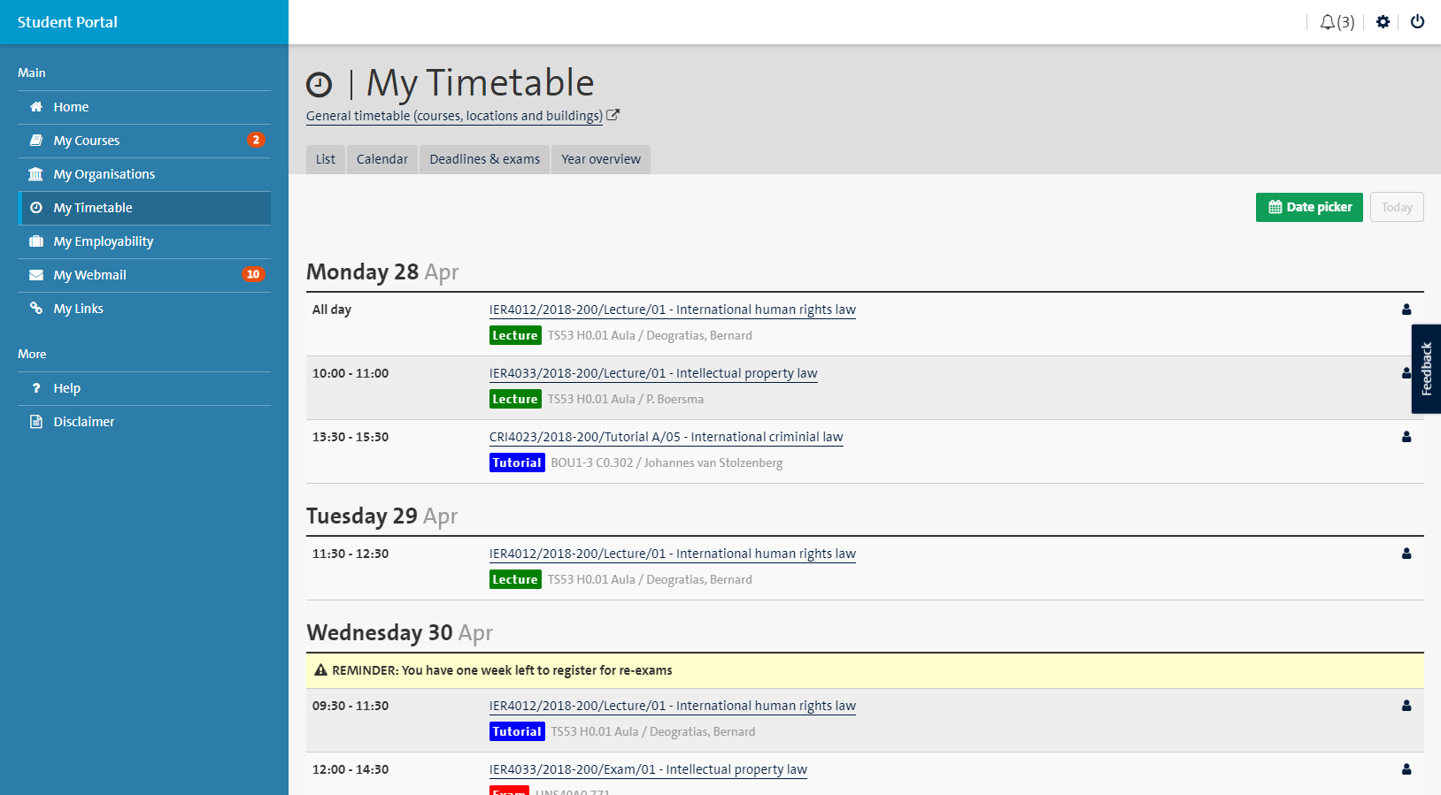Screen dimensions: 1441x795
Task: Click the My Organisations building icon
Action: coord(36,174)
